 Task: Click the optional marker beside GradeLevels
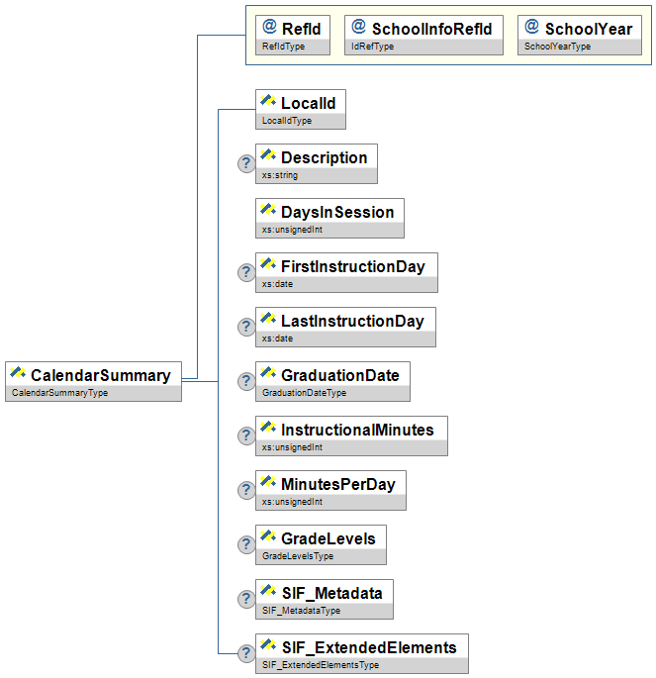[x=246, y=545]
